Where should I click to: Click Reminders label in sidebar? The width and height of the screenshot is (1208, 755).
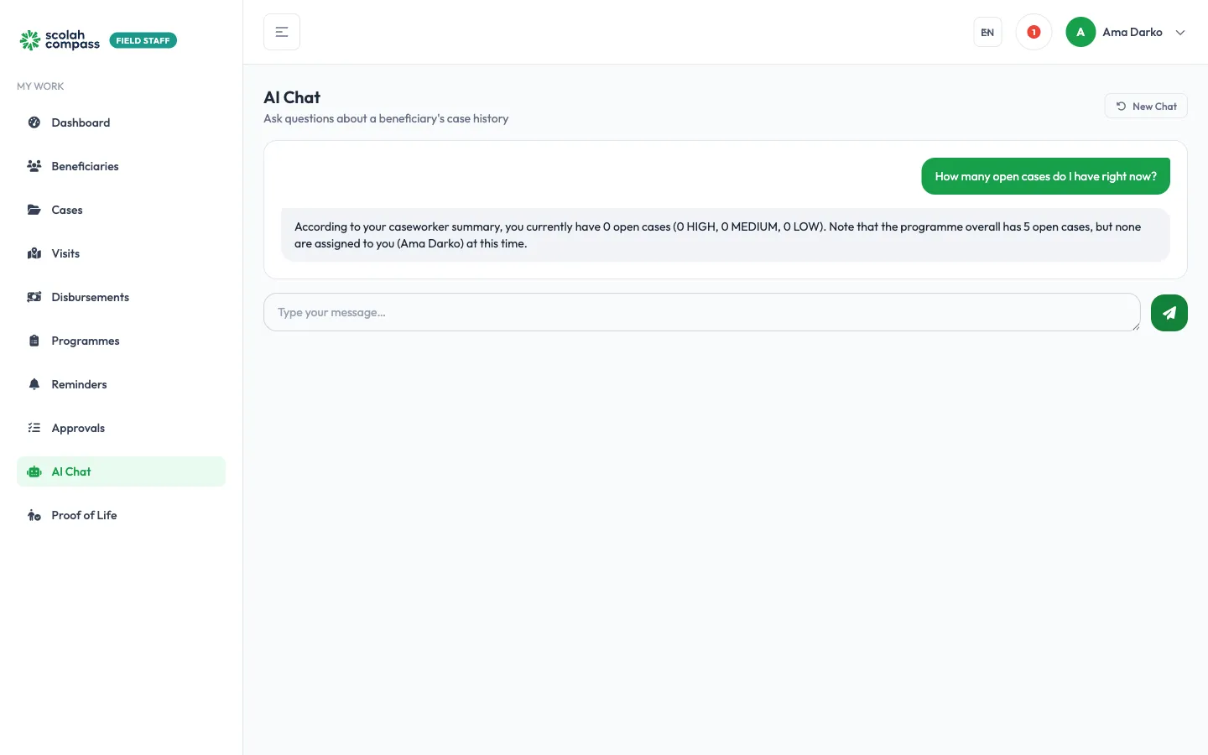(x=79, y=384)
